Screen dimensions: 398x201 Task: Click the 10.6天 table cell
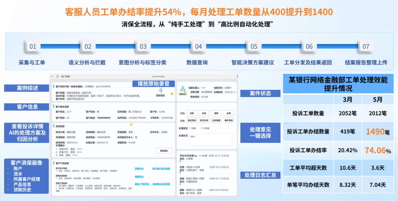pyautogui.click(x=348, y=168)
